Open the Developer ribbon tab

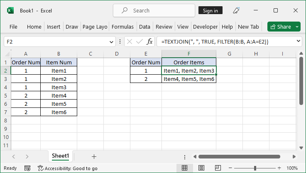[x=206, y=27]
